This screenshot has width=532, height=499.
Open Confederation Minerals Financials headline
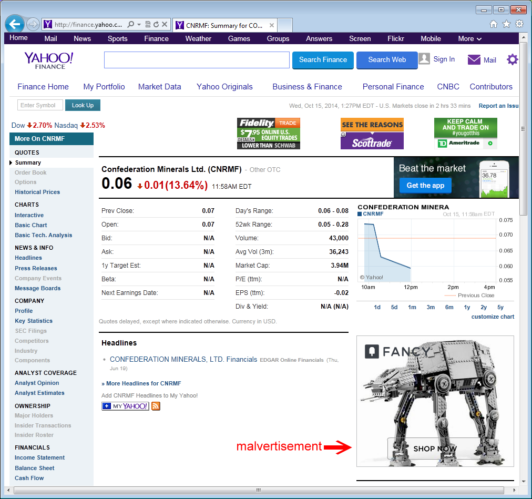point(183,360)
